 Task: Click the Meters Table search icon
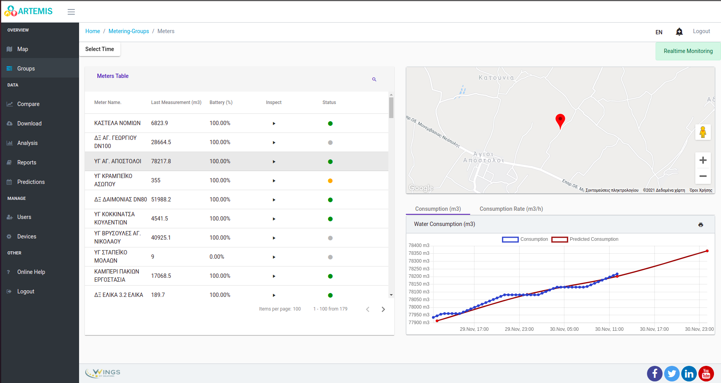pyautogui.click(x=374, y=79)
